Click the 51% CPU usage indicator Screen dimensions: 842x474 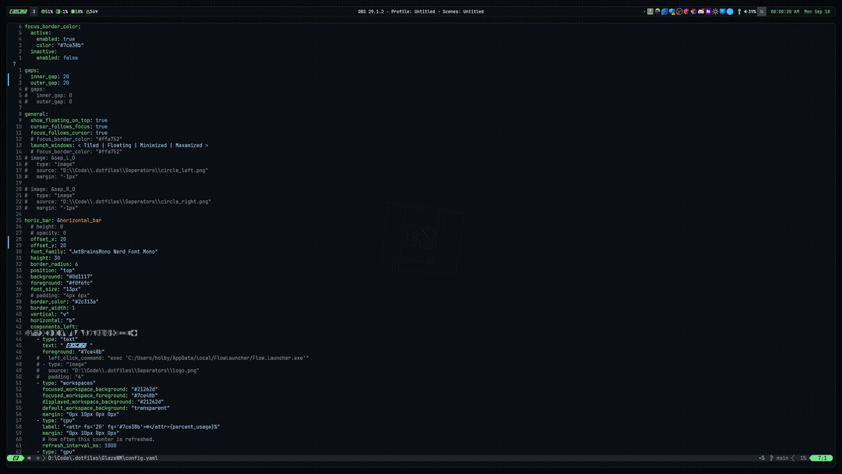coord(48,12)
